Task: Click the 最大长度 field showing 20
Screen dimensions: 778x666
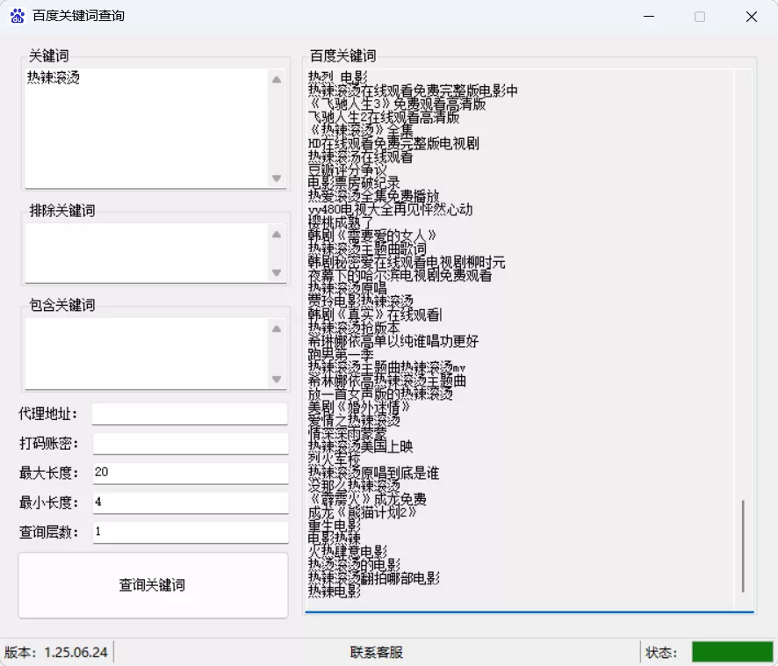Action: (190, 473)
